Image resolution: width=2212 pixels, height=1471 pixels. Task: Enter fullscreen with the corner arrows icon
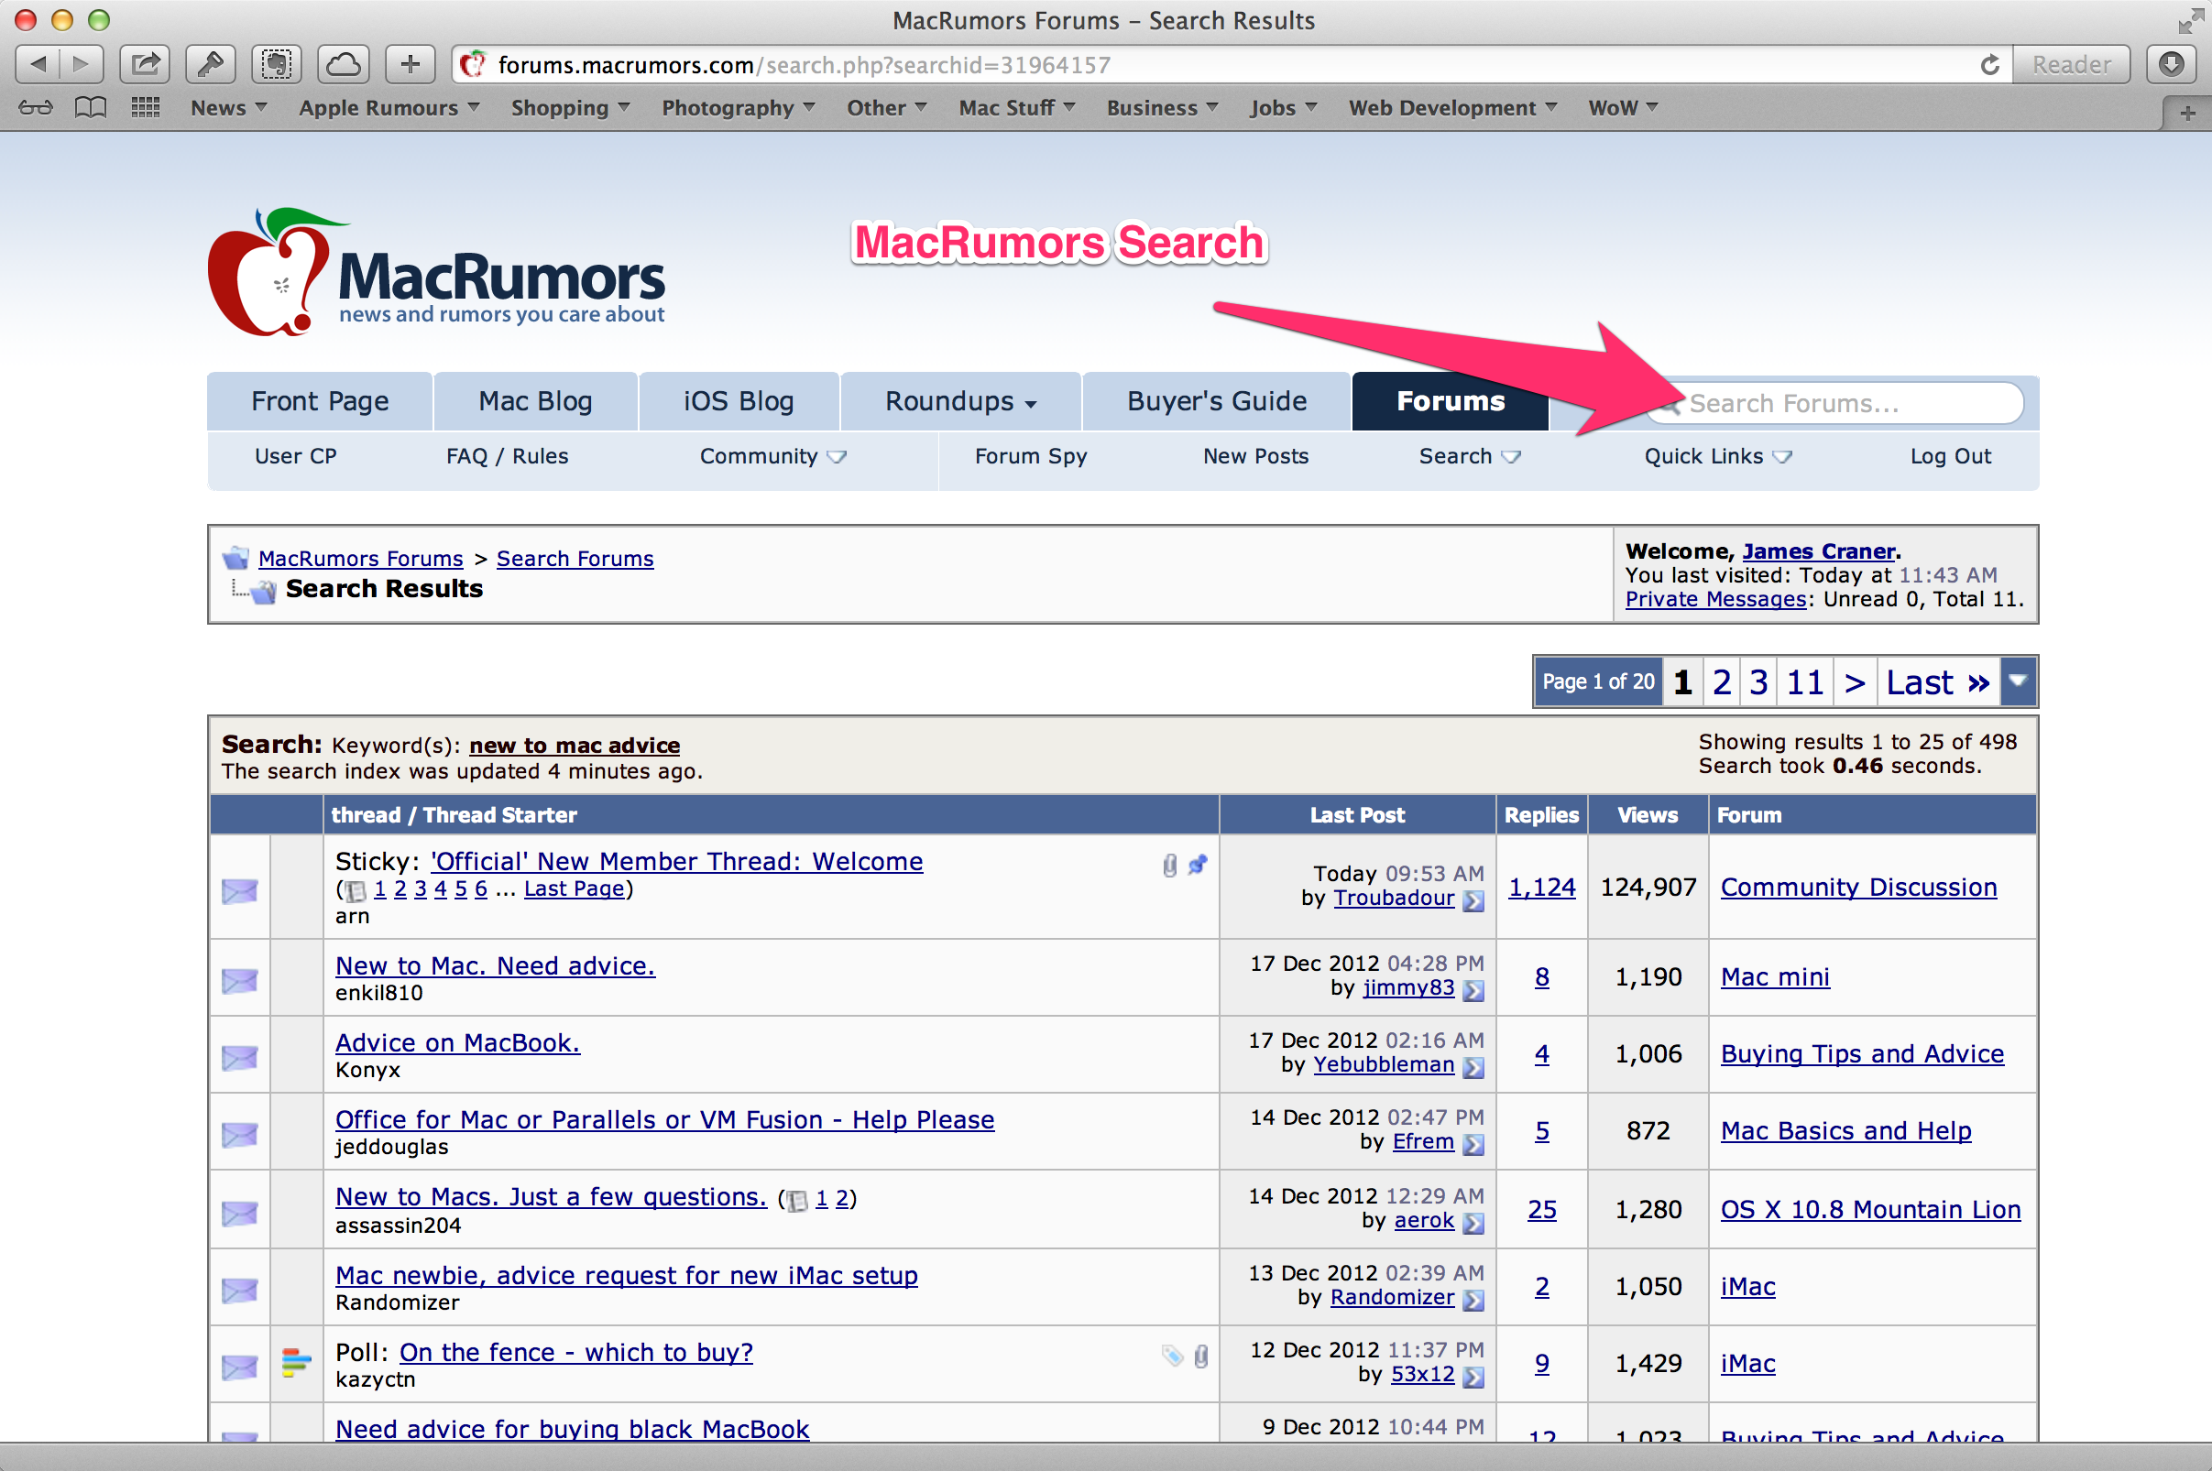pyautogui.click(x=2189, y=20)
